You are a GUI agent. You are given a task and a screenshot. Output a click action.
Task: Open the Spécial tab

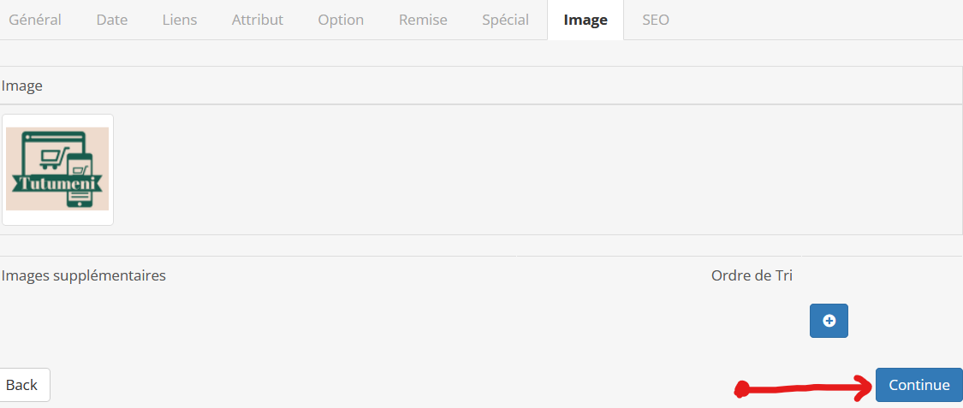click(x=505, y=20)
